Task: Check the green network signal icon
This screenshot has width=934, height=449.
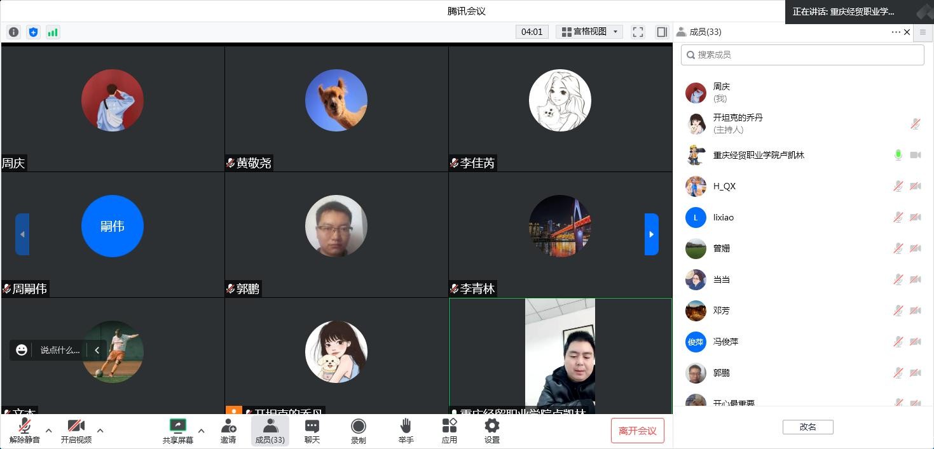Action: [x=53, y=32]
